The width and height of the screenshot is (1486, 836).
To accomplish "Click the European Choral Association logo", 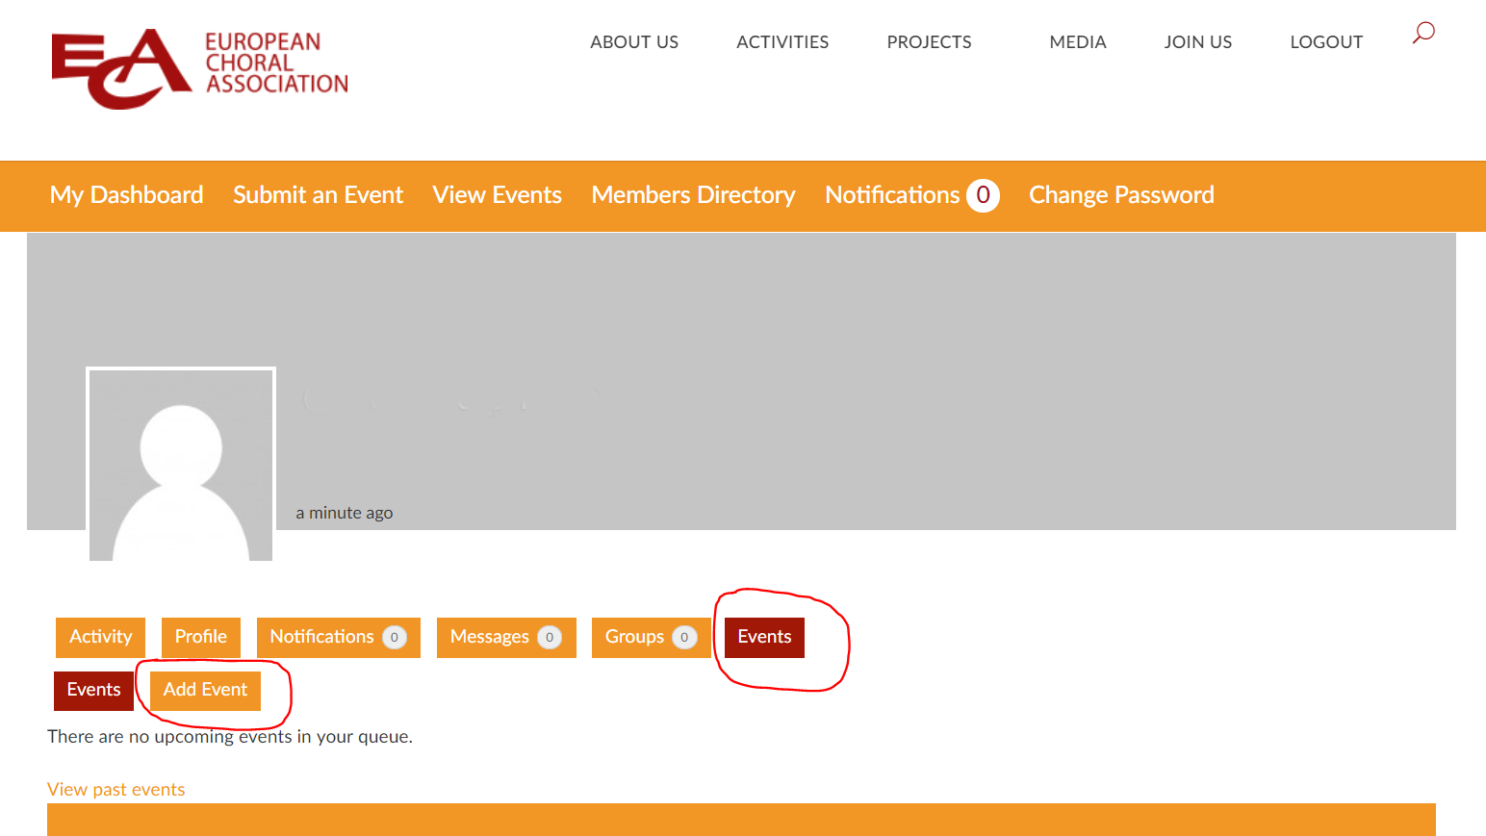I will pyautogui.click(x=199, y=67).
